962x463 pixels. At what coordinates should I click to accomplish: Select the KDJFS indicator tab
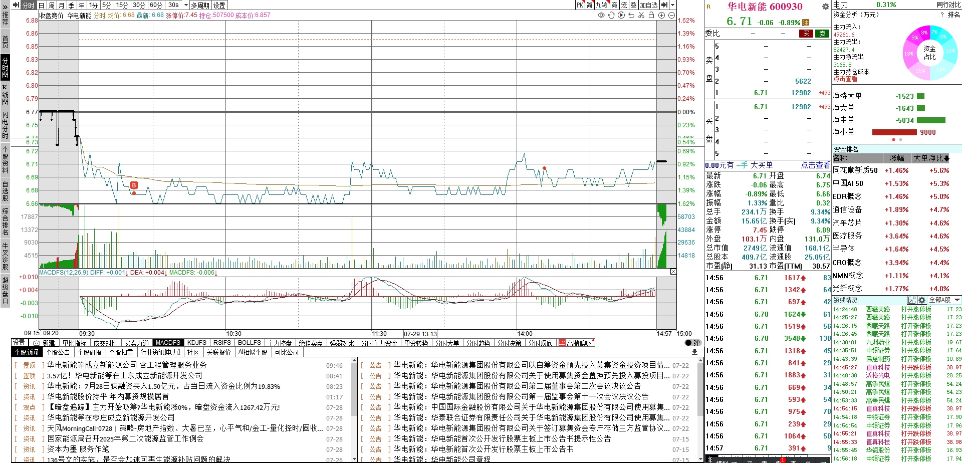tap(197, 343)
